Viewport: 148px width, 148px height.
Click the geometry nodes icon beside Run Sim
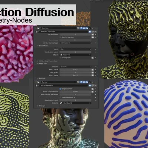point(38,28)
